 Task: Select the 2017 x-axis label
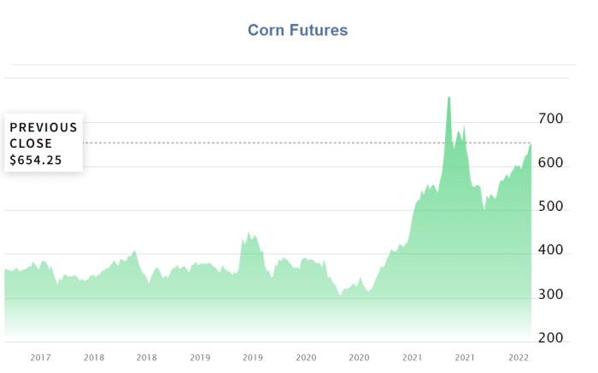41,358
